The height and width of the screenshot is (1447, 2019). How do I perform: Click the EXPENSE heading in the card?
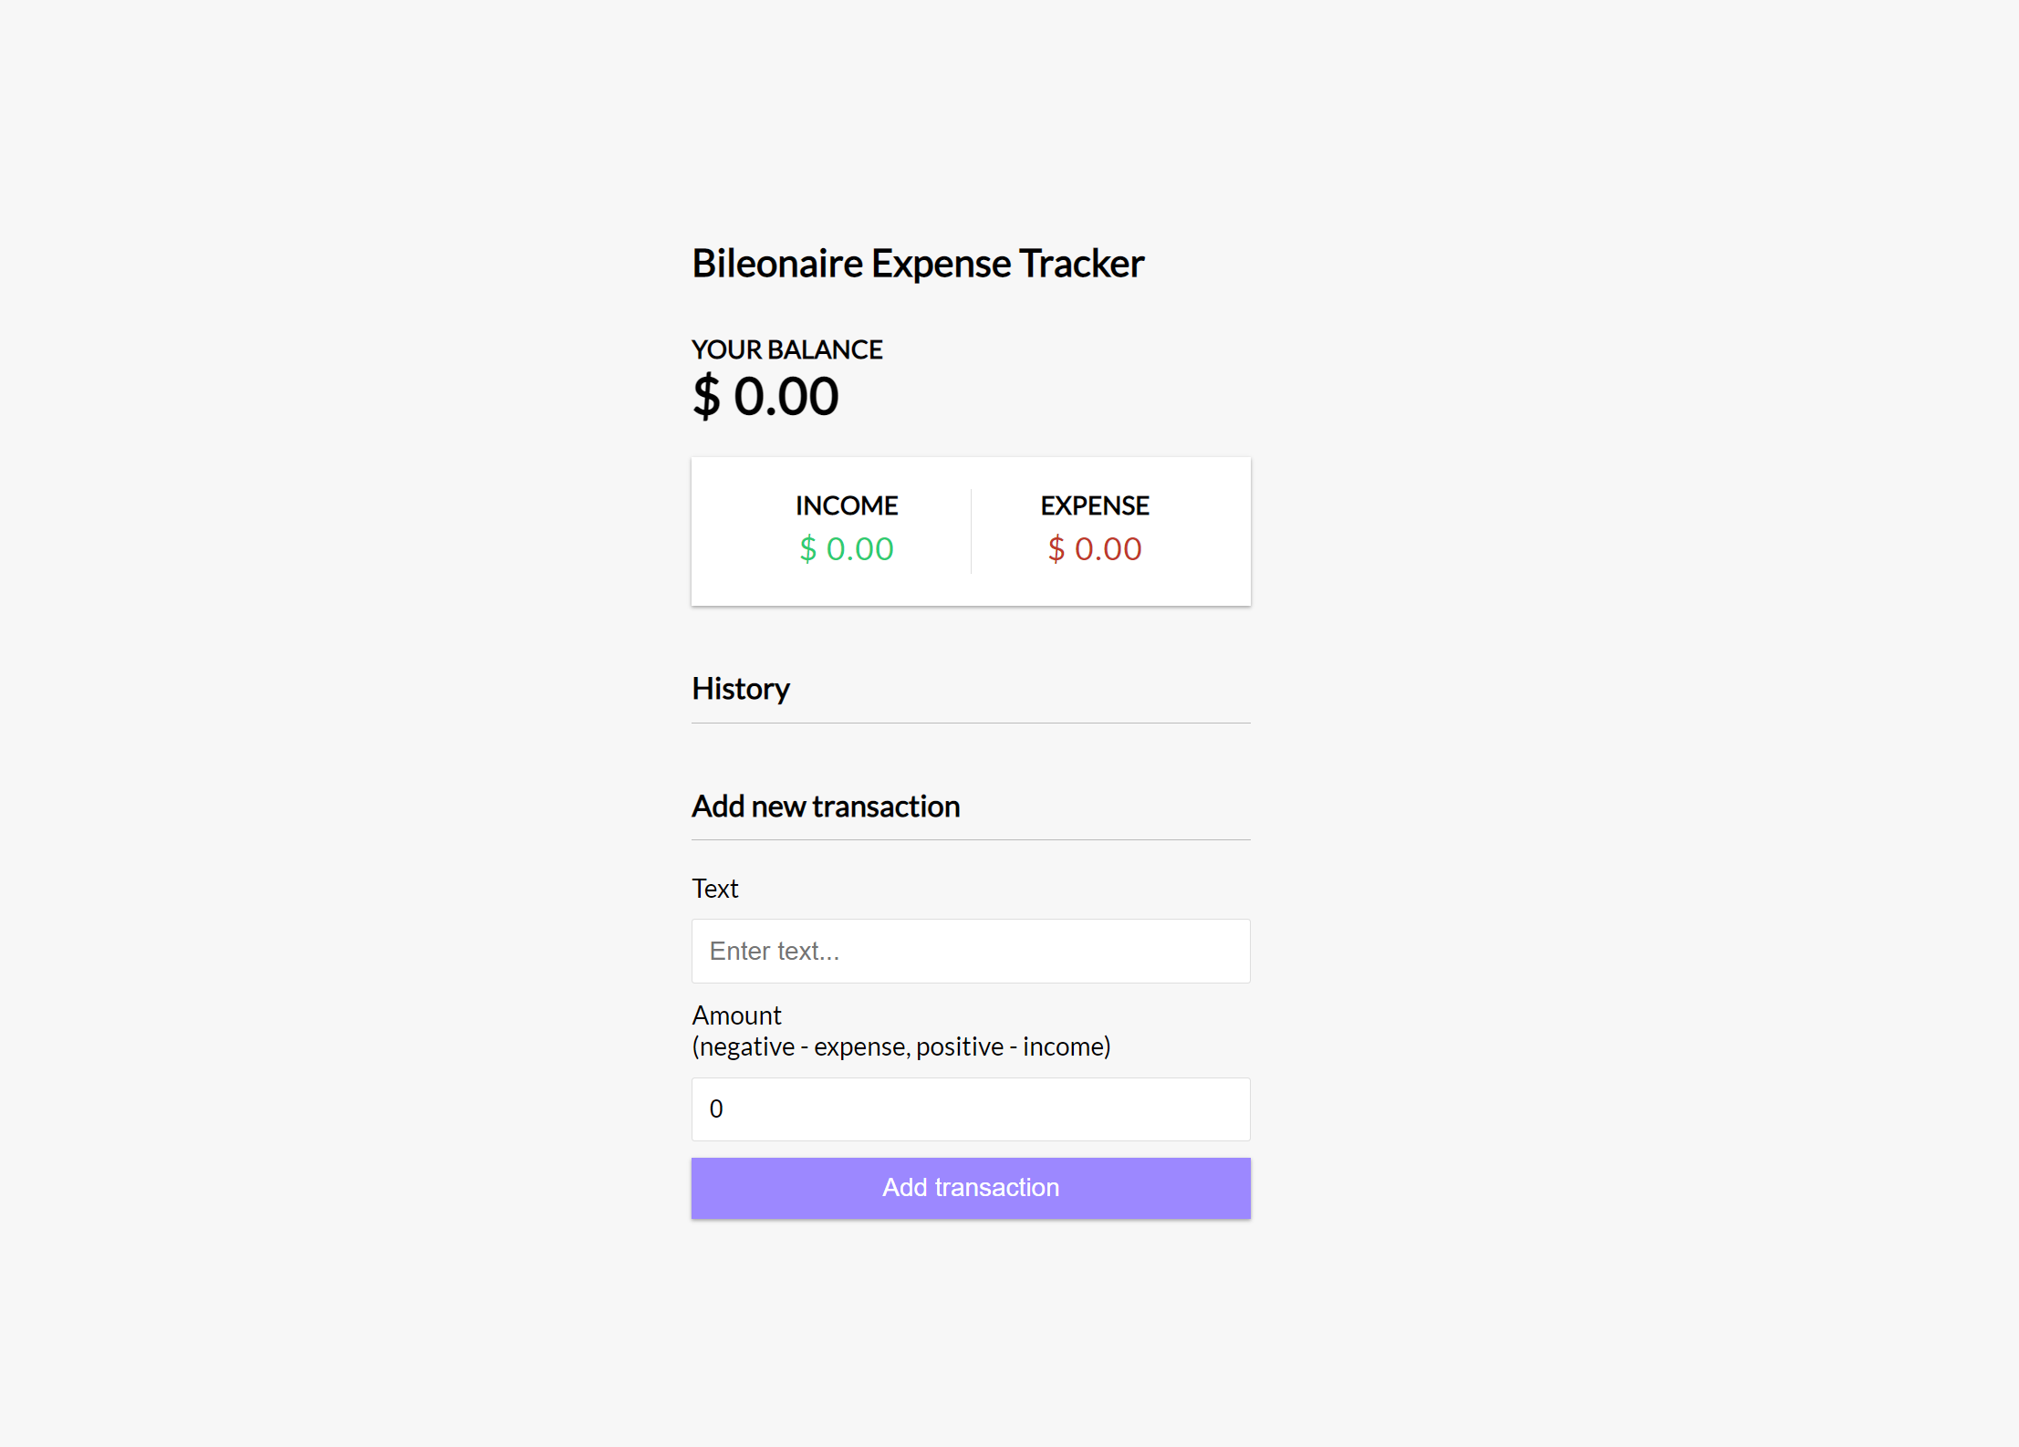pos(1094,505)
